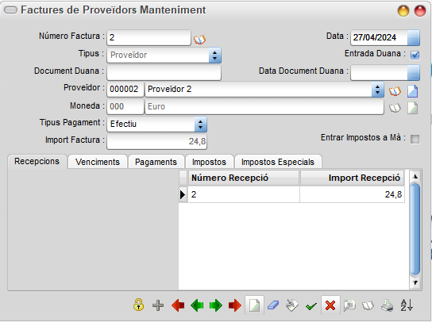Screen dimensions: 432x322
Task: Click the Data field showing 27/04/2024
Action: pos(379,38)
